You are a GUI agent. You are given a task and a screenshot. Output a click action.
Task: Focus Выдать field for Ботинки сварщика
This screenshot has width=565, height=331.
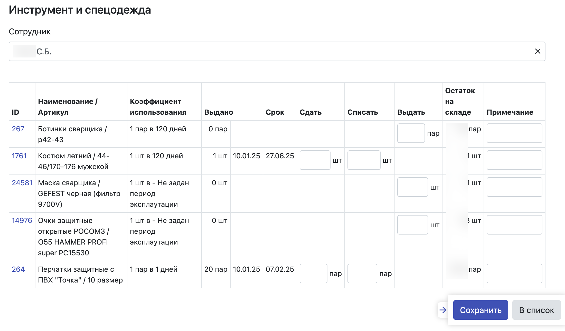click(411, 133)
